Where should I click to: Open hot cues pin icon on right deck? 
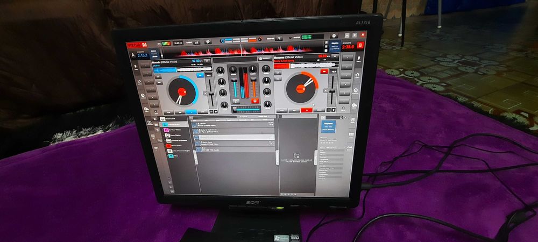pyautogui.click(x=358, y=59)
